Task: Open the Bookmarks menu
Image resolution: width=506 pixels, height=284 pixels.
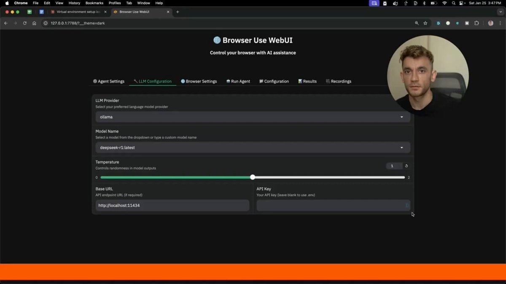Action: pyautogui.click(x=94, y=3)
